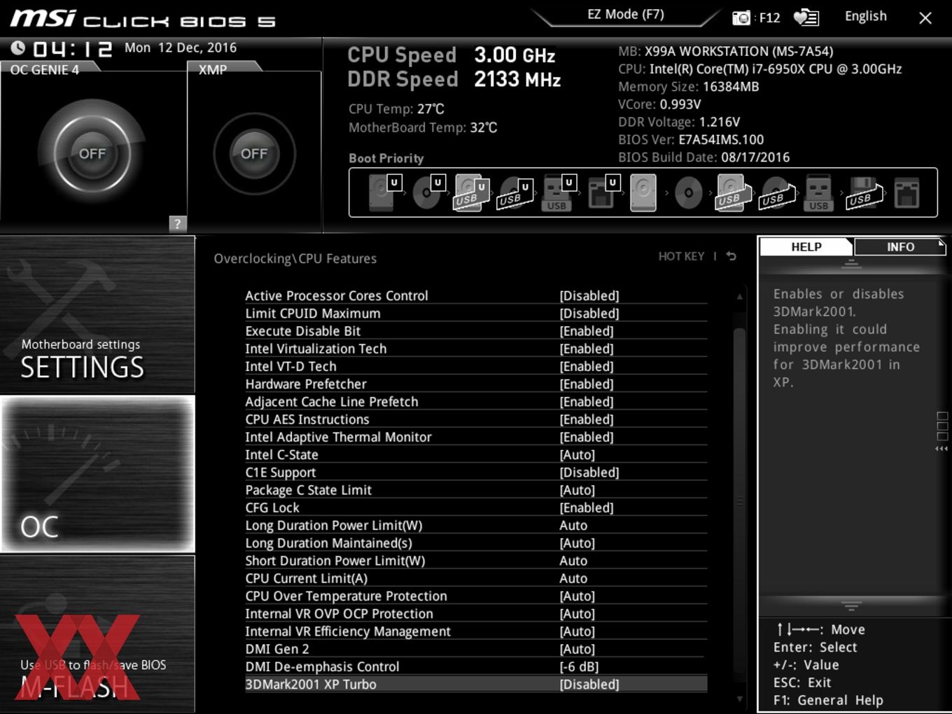
Task: Edit Long Duration Power Limit(W) Auto value
Action: (x=573, y=526)
